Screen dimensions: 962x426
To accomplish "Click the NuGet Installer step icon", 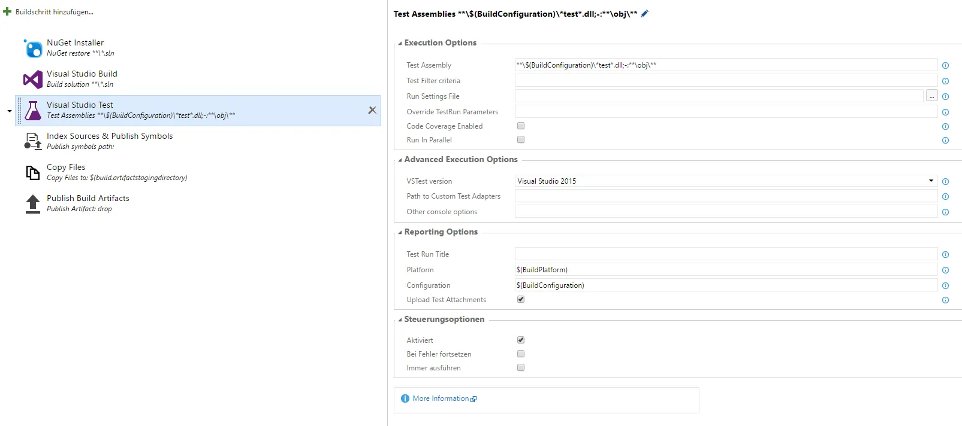I will point(33,48).
